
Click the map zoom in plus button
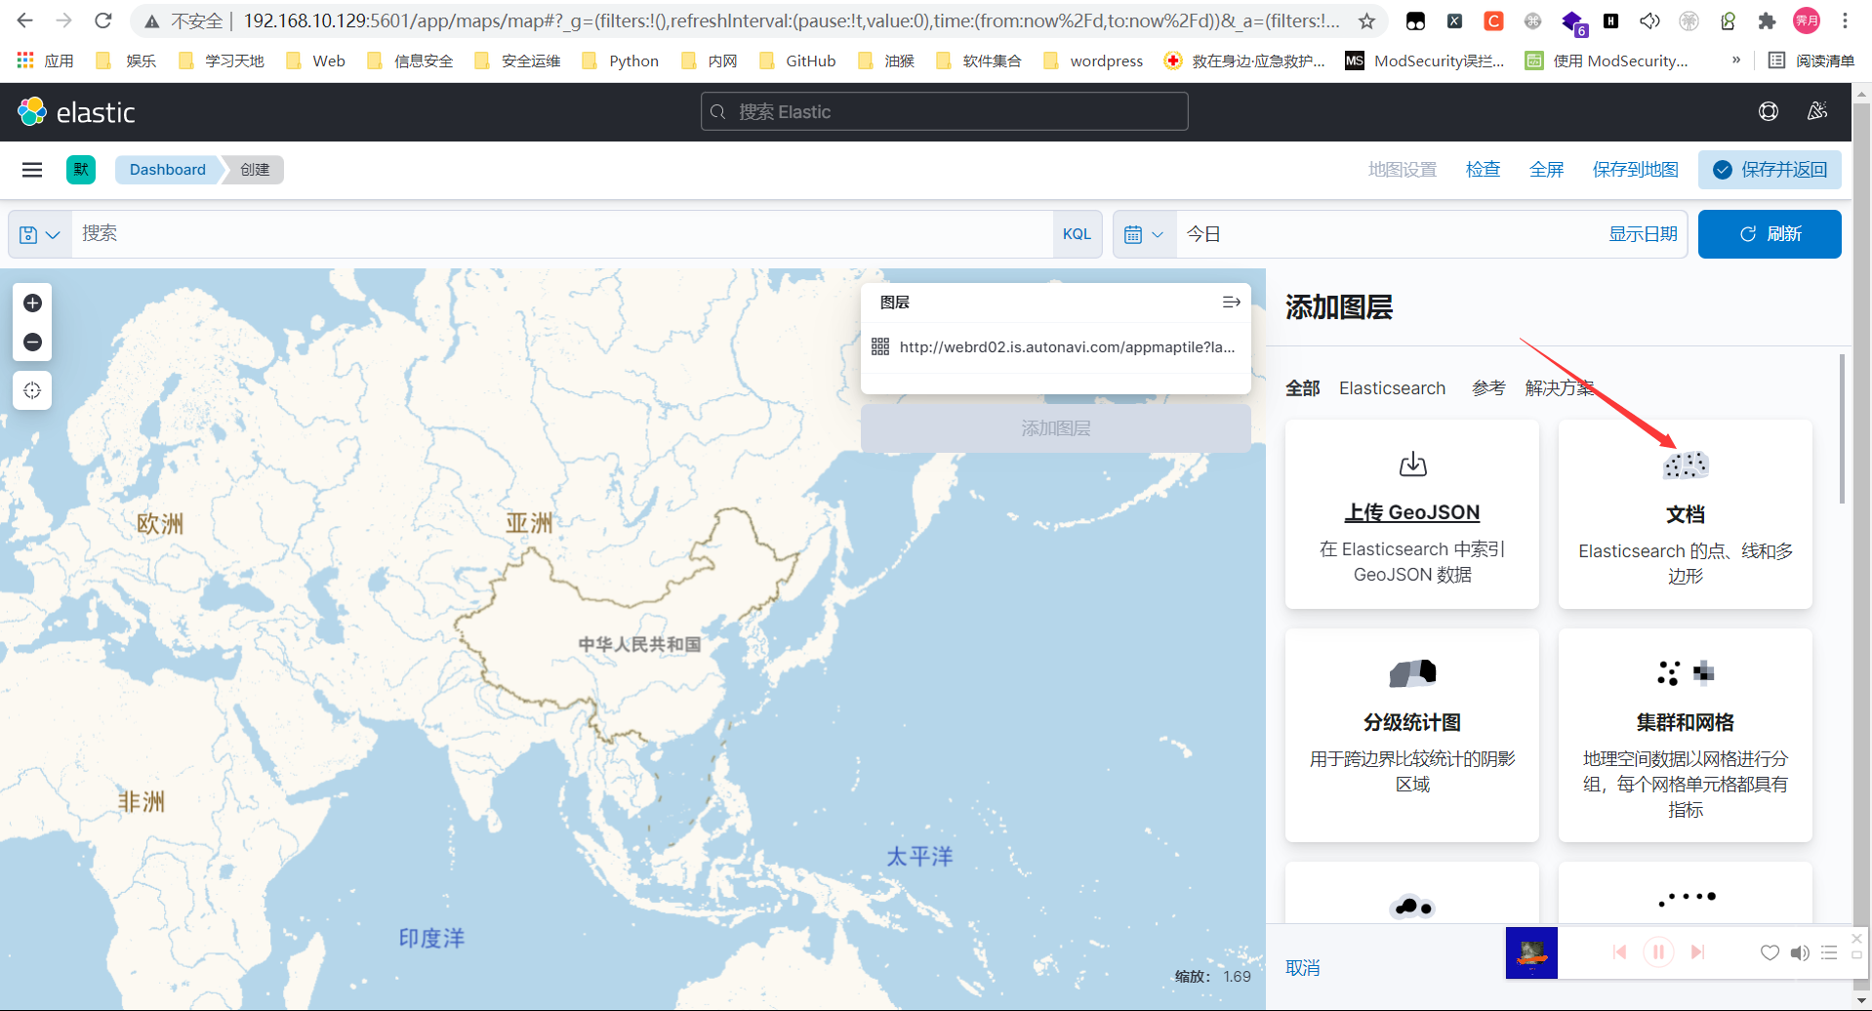pyautogui.click(x=32, y=303)
